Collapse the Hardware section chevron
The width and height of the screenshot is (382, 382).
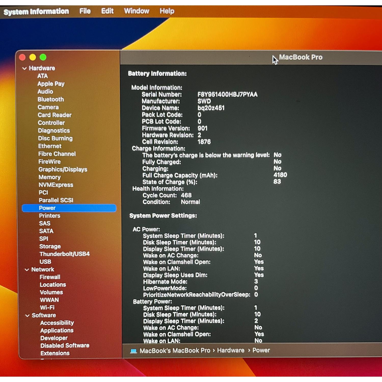pyautogui.click(x=24, y=69)
